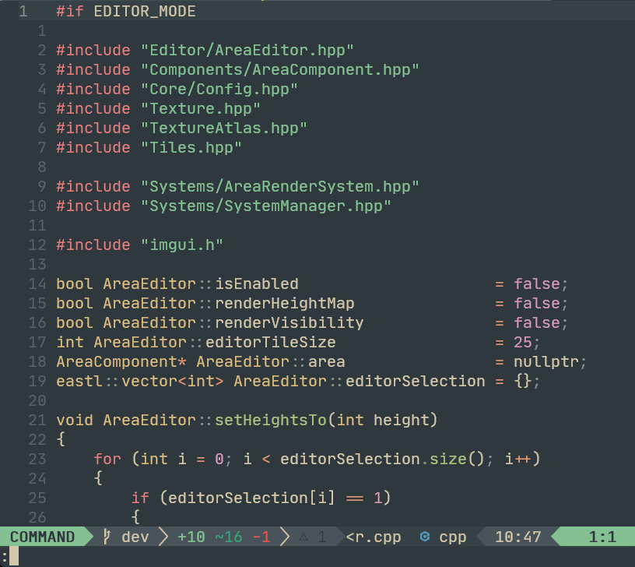This screenshot has height=567, width=635.
Task: Click the false value on isEnabled line
Action: 537,283
